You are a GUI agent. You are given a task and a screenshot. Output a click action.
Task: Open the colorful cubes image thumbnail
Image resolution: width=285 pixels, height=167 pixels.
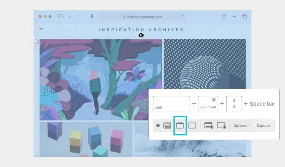[86, 139]
